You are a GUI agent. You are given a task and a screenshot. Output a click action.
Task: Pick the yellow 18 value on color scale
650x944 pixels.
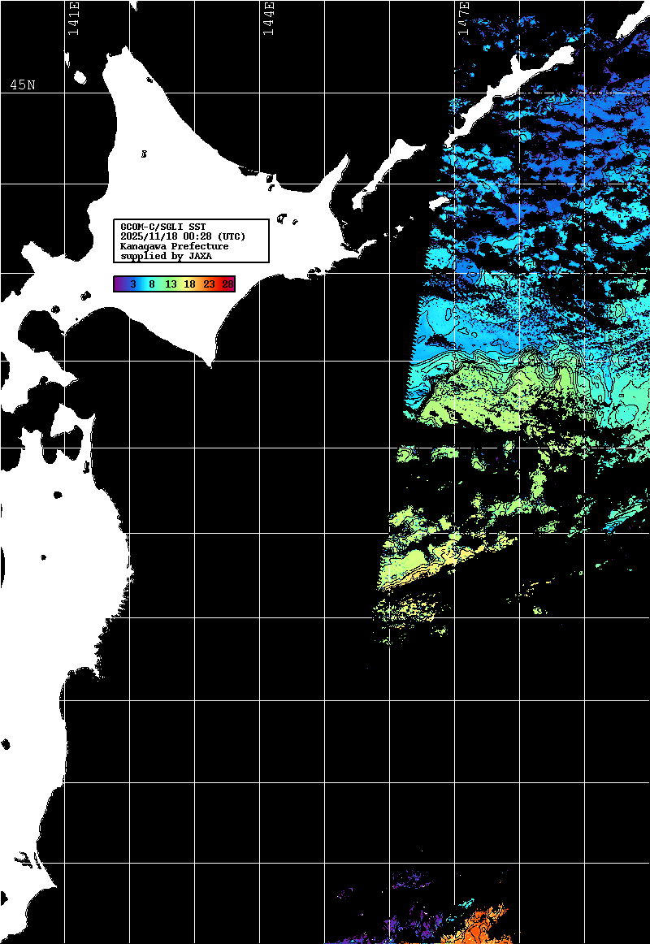190,284
